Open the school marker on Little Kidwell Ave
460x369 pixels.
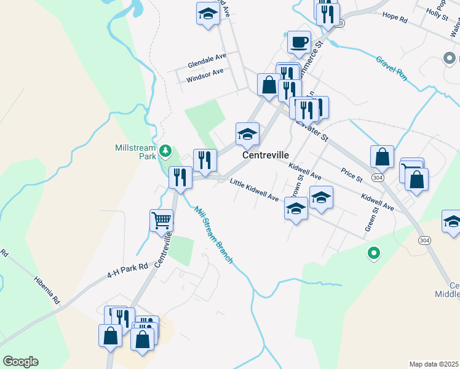[x=296, y=210]
